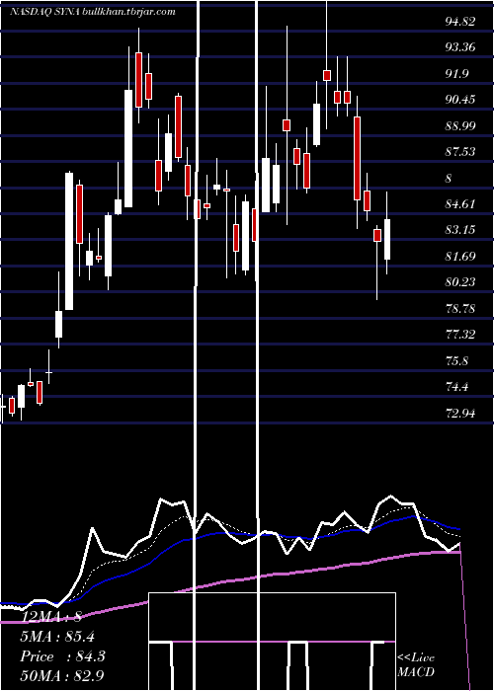This screenshot has height=691, width=494.
Task: Click the 81.69 price axis label
Action: click(x=460, y=256)
